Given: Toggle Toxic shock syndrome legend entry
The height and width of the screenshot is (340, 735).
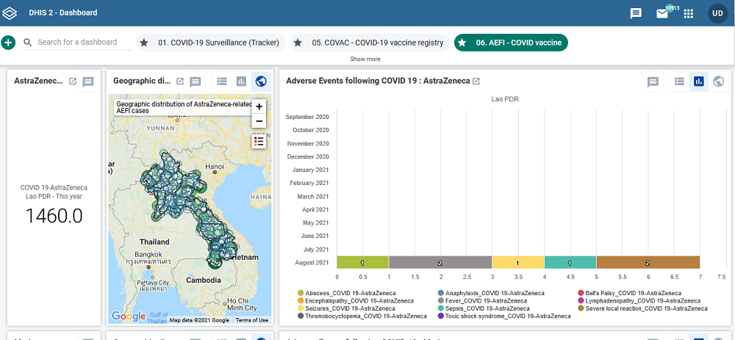Looking at the screenshot, I should point(504,316).
